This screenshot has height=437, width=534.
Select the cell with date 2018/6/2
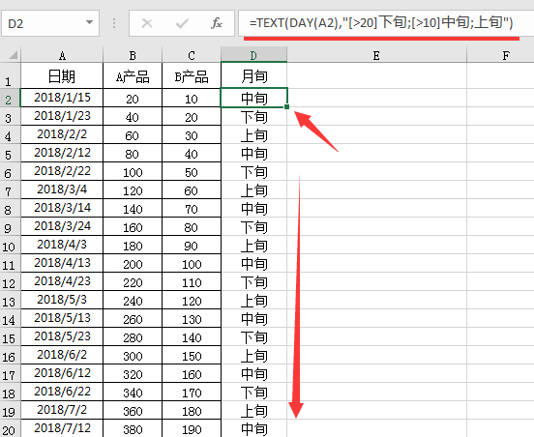62,355
